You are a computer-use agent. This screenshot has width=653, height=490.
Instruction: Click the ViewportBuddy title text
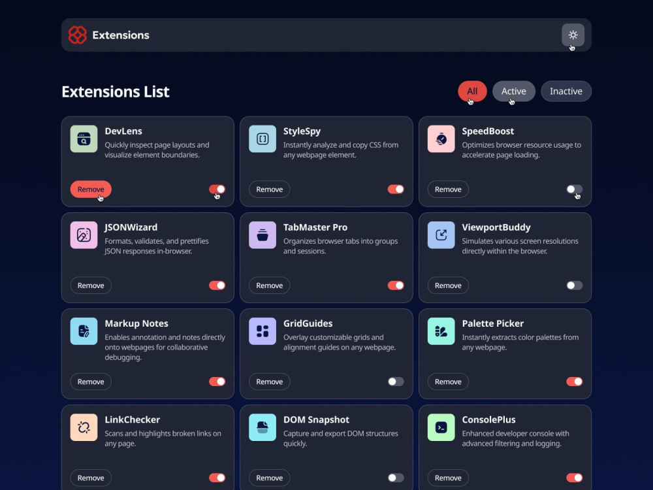point(496,227)
